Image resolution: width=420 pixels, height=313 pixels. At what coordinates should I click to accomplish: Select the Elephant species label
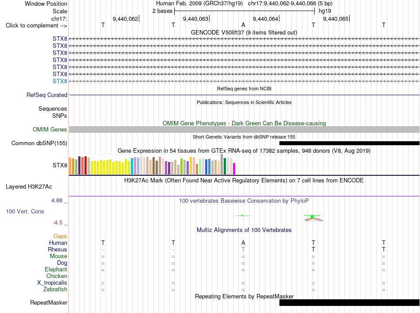(56, 269)
